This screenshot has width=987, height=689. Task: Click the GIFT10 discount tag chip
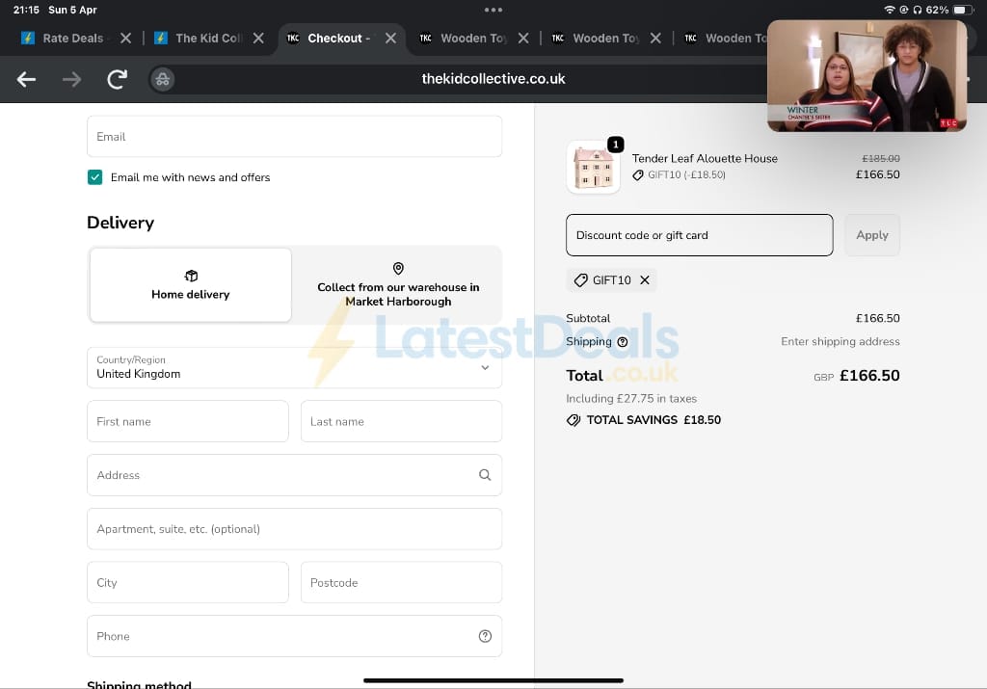point(611,280)
